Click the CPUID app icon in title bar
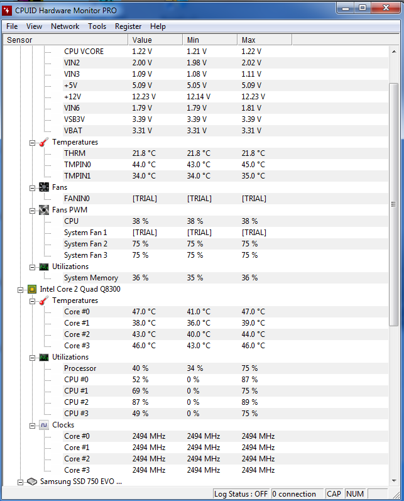 [x=7, y=11]
